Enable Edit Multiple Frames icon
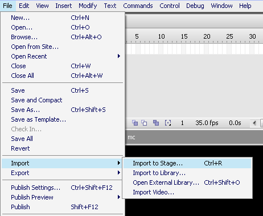 pos(156,123)
